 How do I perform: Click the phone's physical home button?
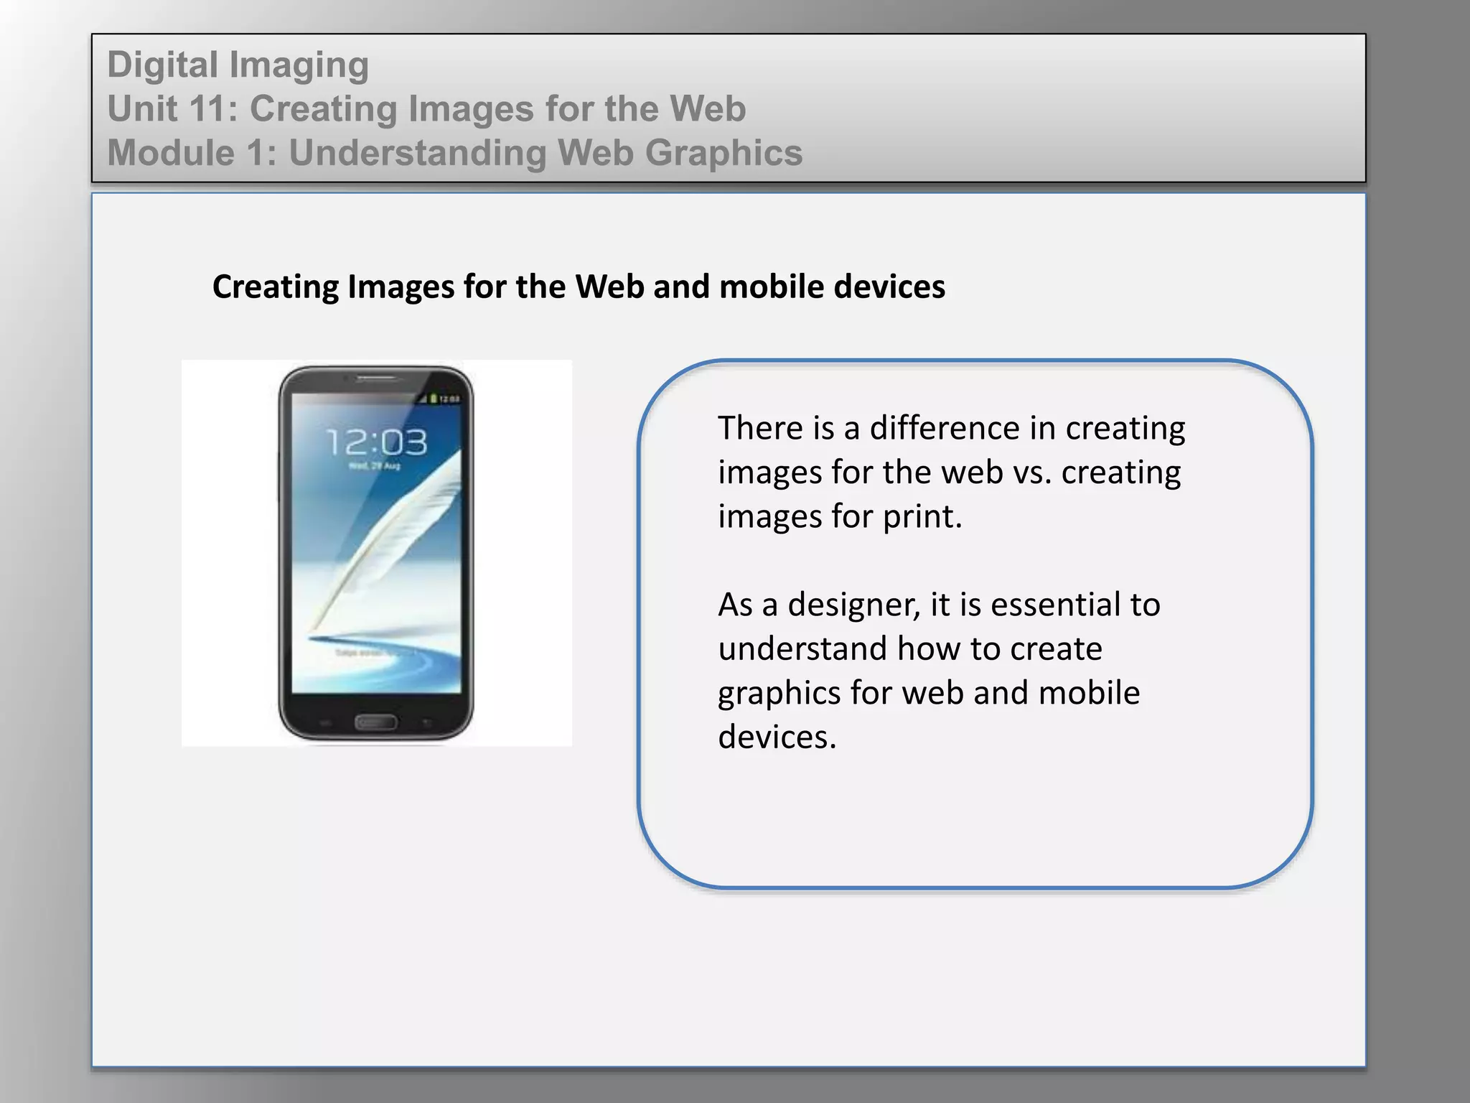tap(376, 722)
